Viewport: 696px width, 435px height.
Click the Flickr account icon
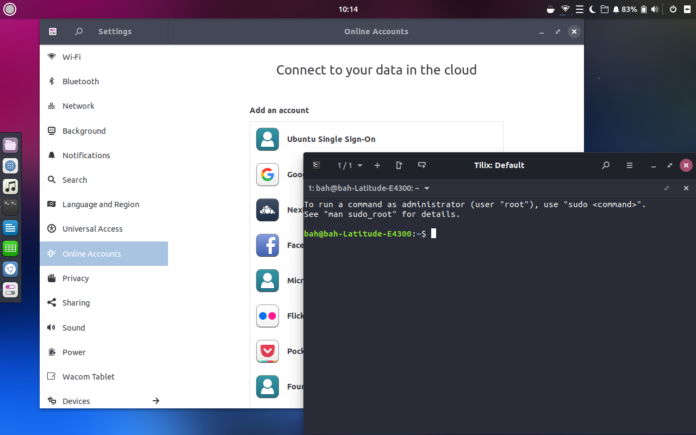coord(268,316)
